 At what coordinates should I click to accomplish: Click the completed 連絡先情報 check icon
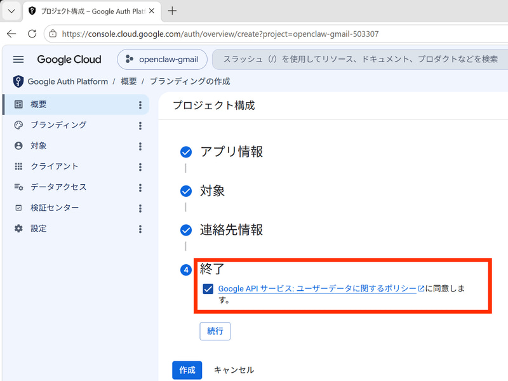pos(186,230)
